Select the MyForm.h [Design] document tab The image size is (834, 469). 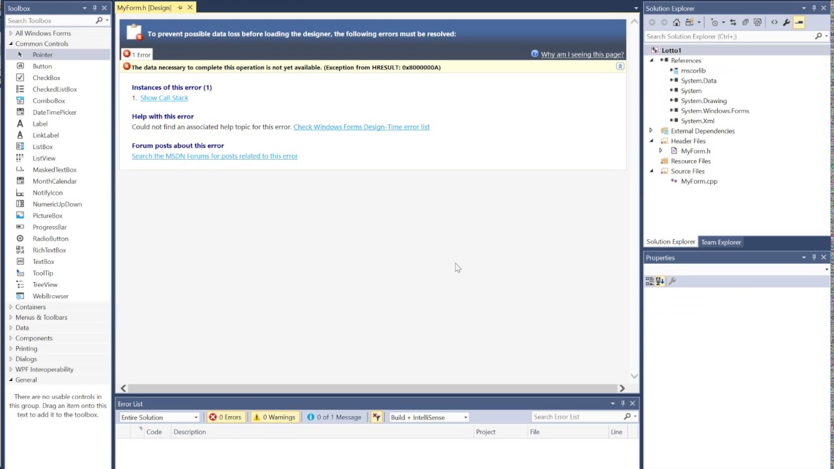click(144, 8)
